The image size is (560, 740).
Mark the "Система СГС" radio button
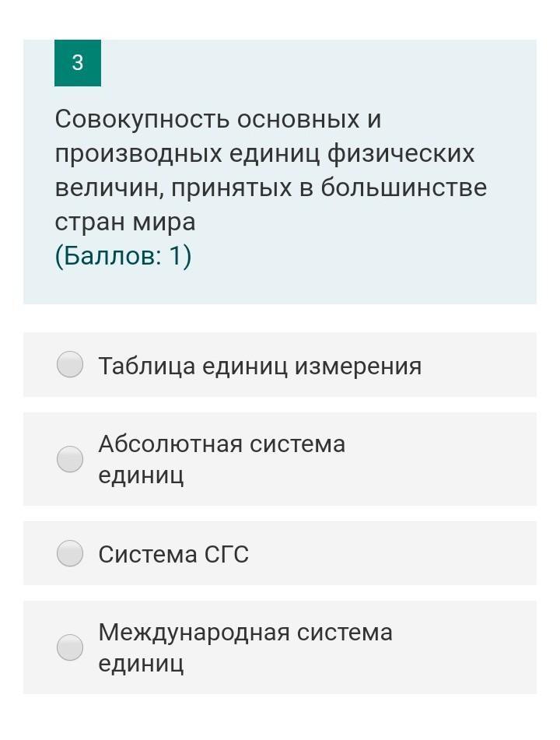click(70, 553)
